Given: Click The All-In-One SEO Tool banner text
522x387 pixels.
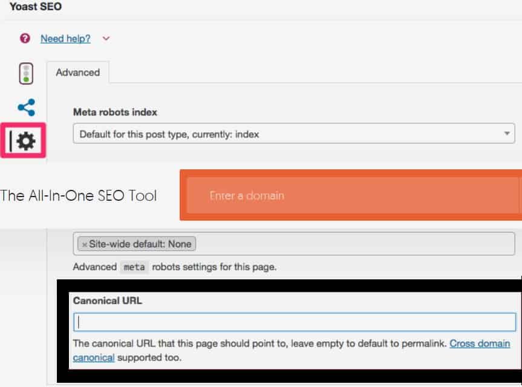Looking at the screenshot, I should pyautogui.click(x=79, y=195).
